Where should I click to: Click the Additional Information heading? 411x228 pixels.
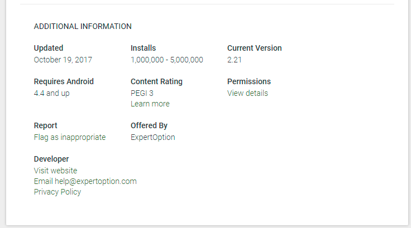[83, 26]
